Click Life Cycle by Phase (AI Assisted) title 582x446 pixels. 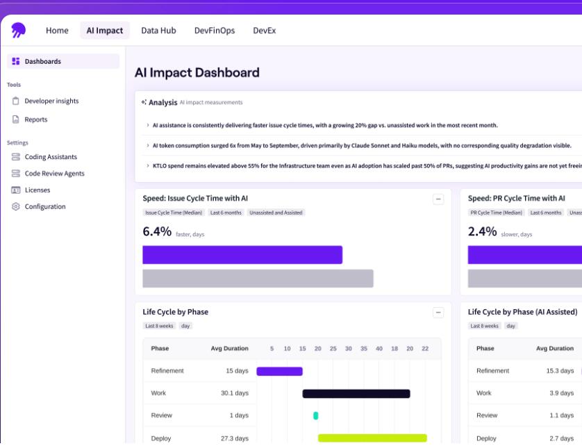click(522, 312)
